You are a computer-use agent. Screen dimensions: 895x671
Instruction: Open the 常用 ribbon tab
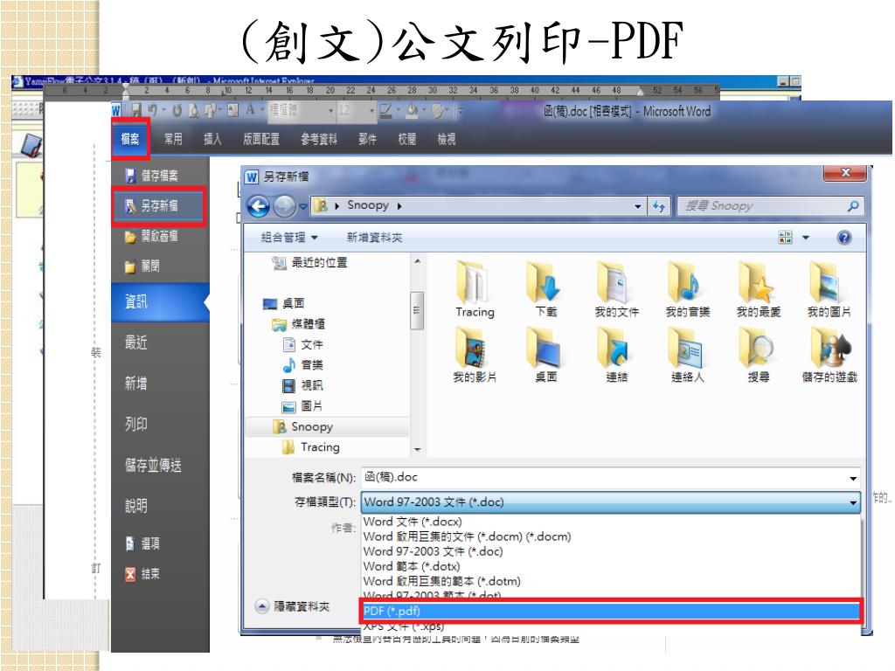click(173, 139)
